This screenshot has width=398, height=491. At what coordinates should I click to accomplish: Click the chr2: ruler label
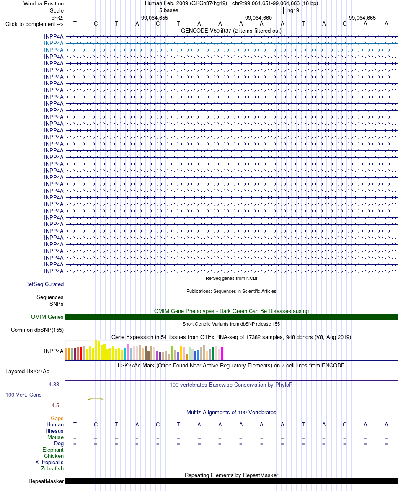[x=58, y=18]
